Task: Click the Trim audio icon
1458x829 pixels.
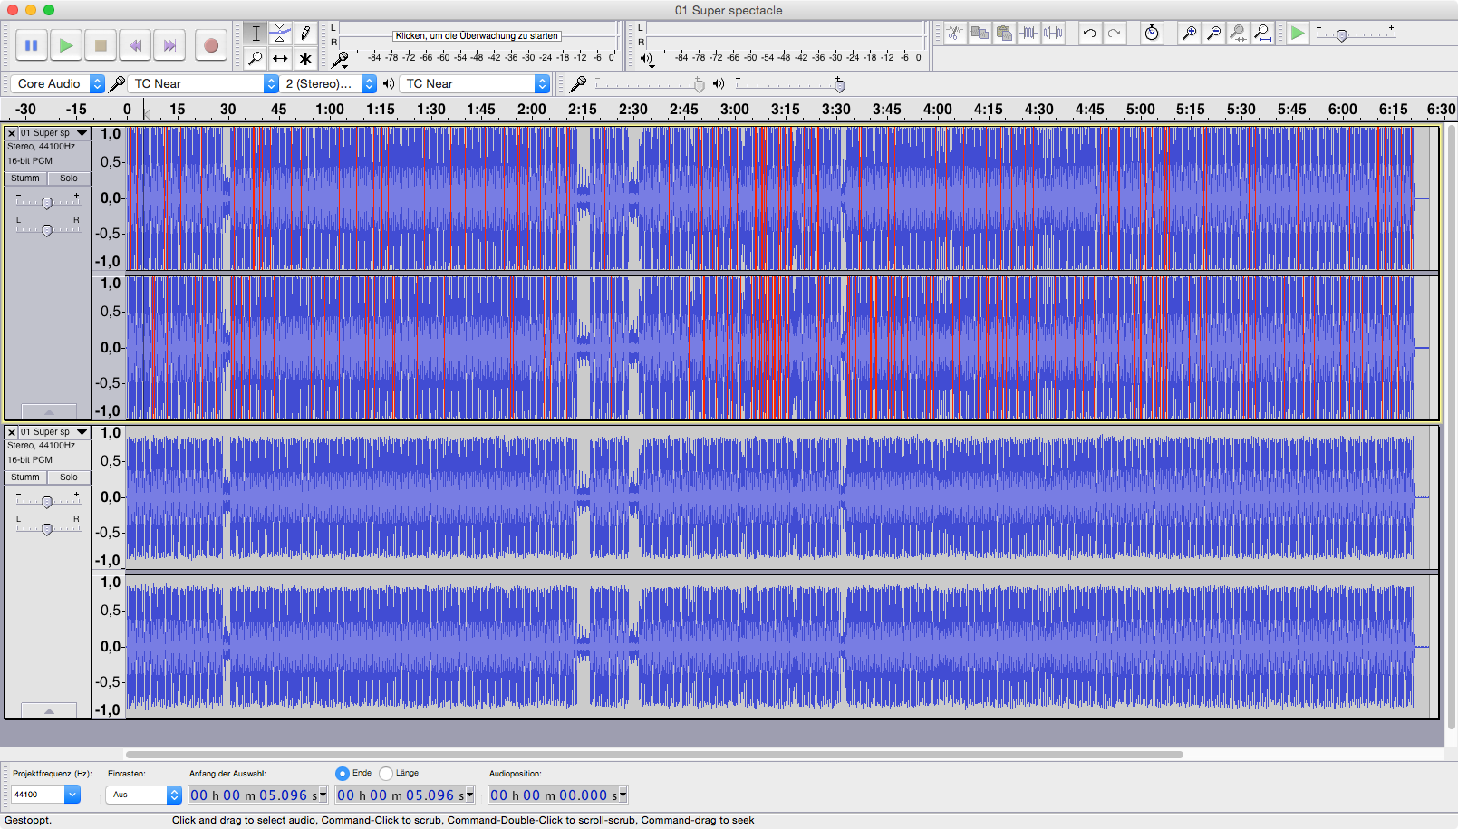Action: (1028, 34)
